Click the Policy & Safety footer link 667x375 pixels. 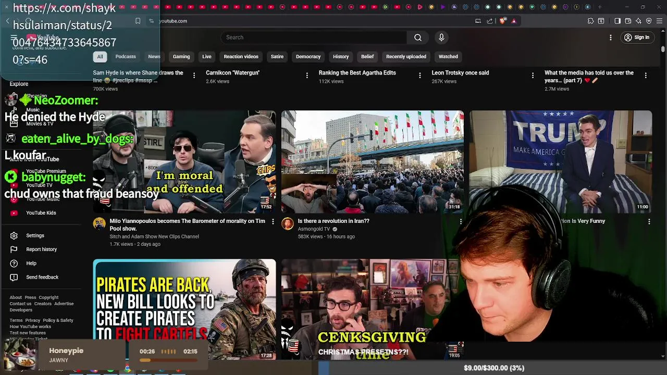coord(58,320)
